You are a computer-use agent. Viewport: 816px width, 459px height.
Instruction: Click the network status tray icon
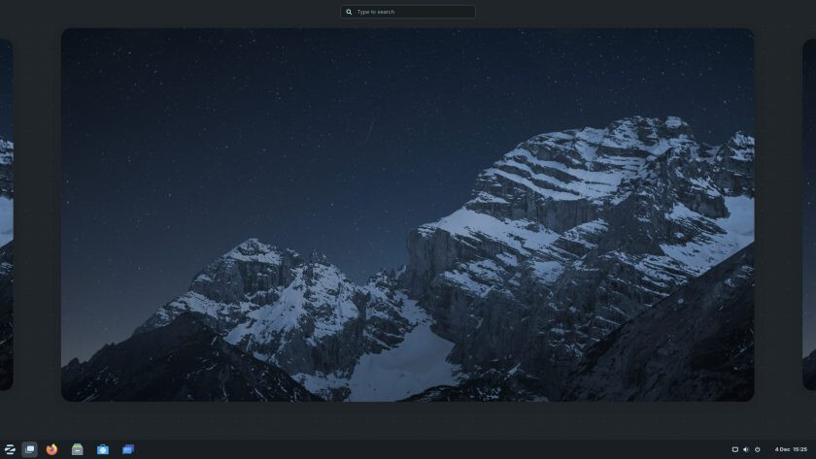coord(734,449)
